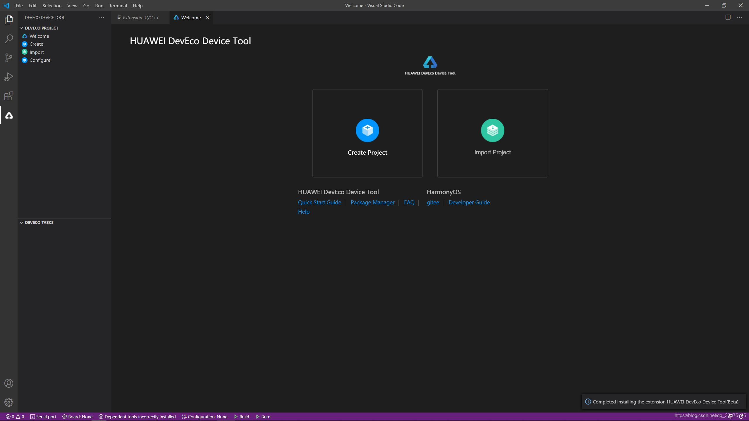
Task: Open the gitee link under HarmonyOS
Action: click(x=433, y=202)
